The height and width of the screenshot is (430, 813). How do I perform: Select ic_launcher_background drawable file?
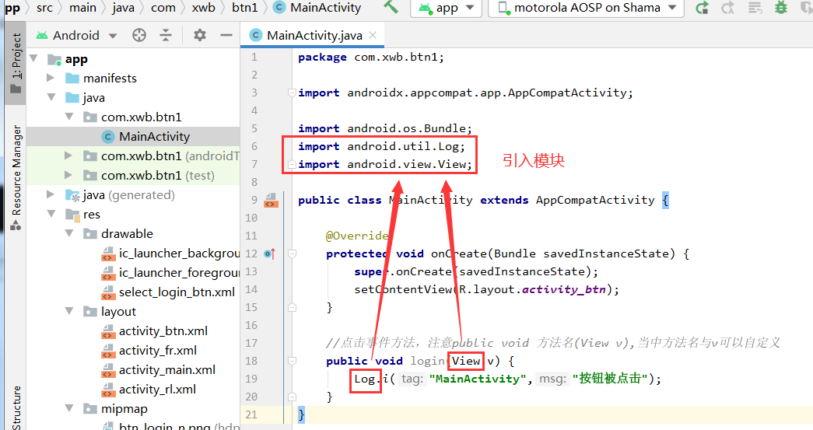pyautogui.click(x=133, y=253)
